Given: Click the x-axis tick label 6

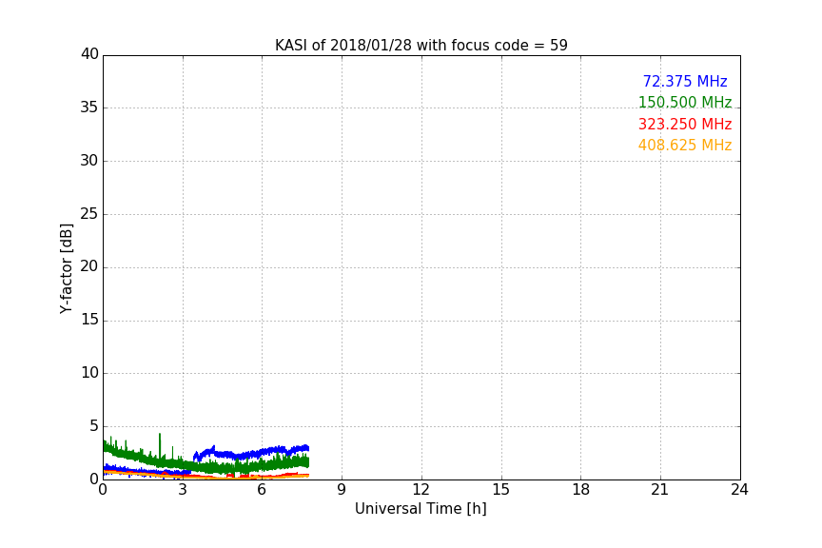Looking at the screenshot, I should pyautogui.click(x=263, y=490).
